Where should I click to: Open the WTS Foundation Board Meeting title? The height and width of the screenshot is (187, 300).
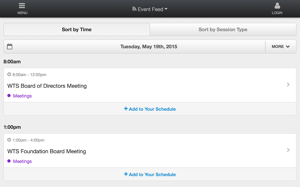pos(46,151)
